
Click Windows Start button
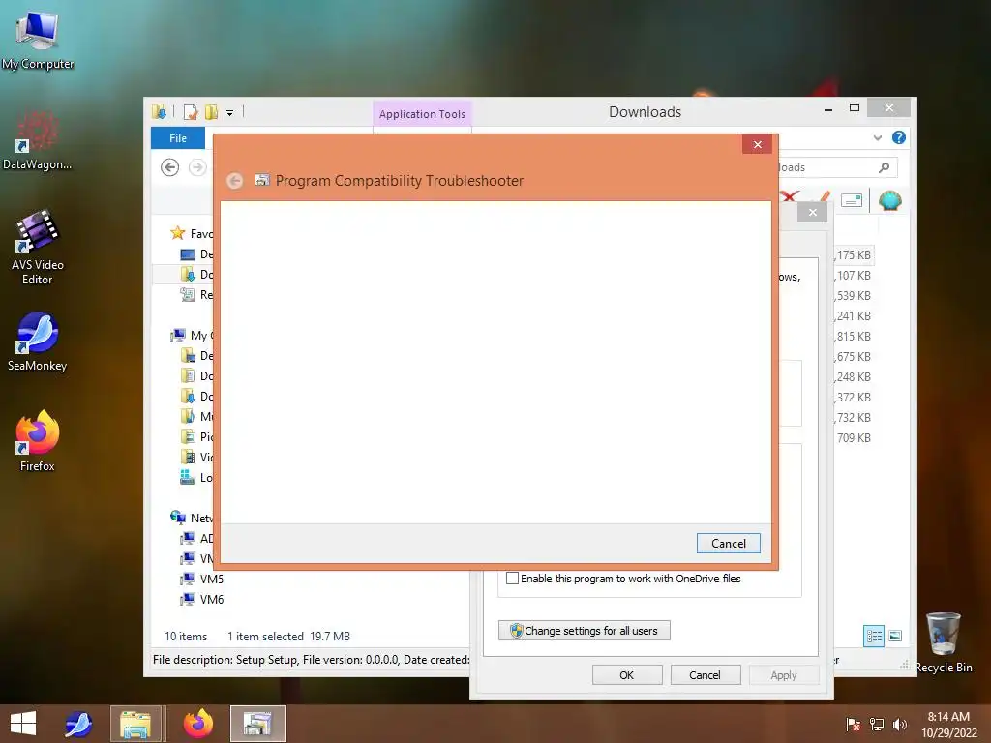23,724
